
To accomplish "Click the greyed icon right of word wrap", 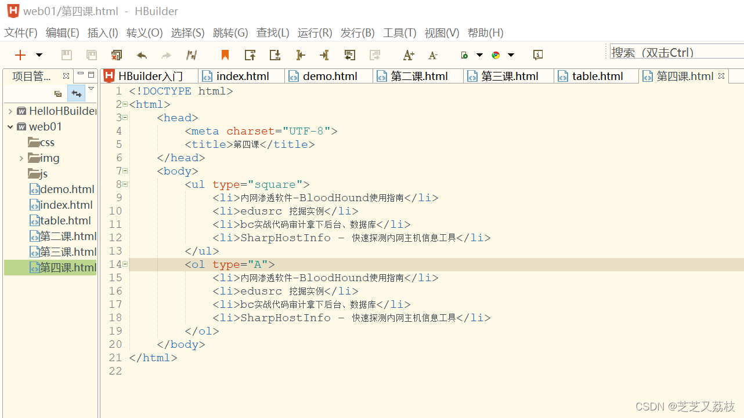I will [375, 55].
